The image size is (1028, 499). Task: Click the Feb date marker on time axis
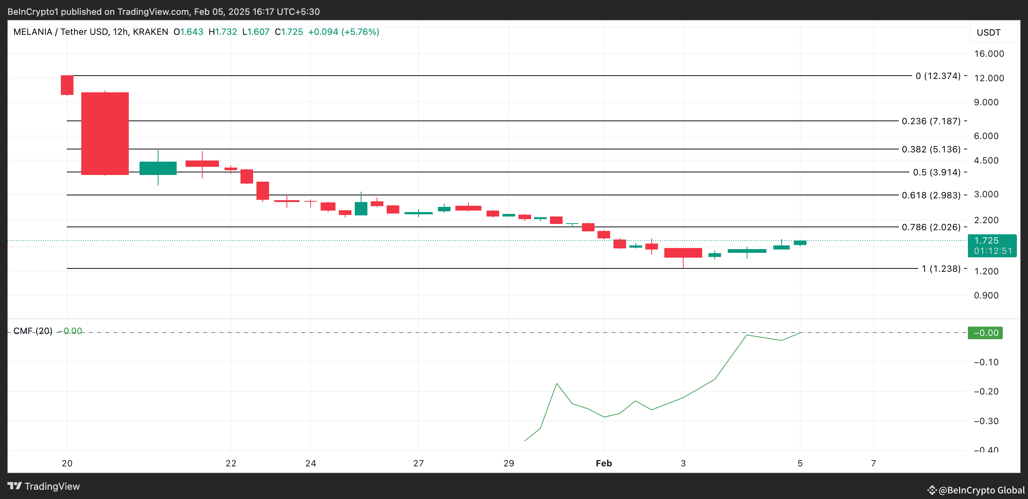(x=603, y=463)
